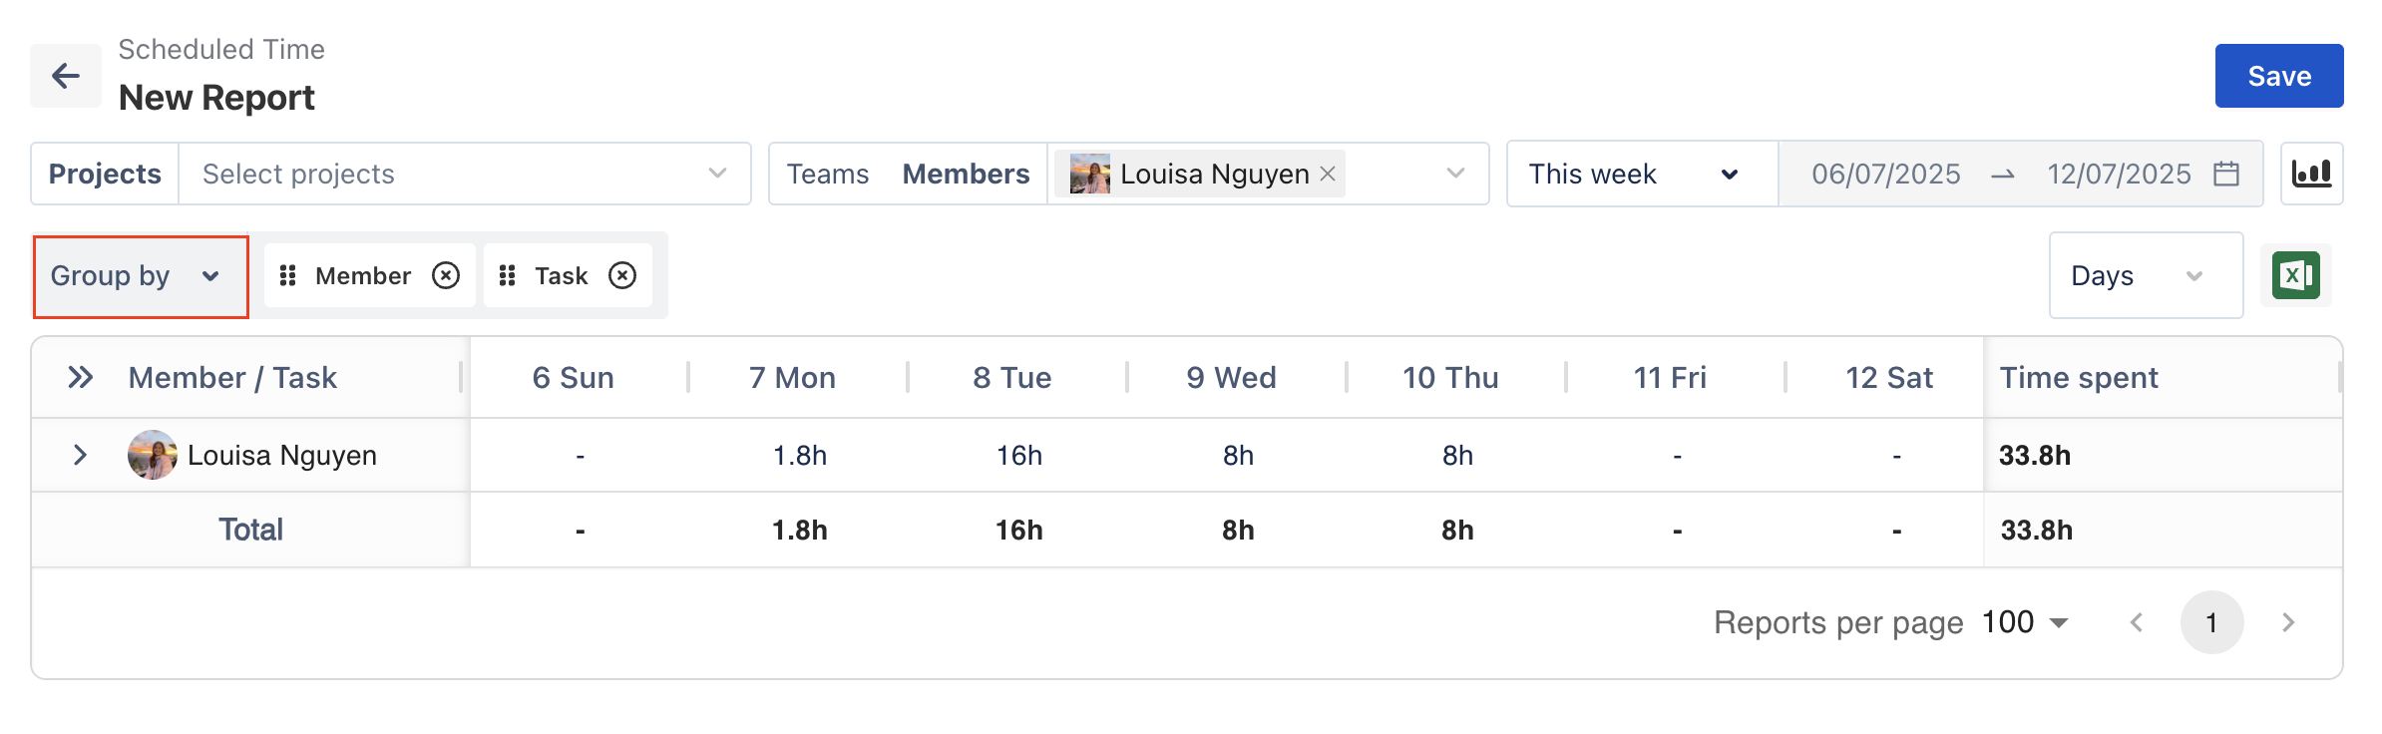Change Reports per page 100 selector
This screenshot has width=2382, height=734.
(2025, 622)
